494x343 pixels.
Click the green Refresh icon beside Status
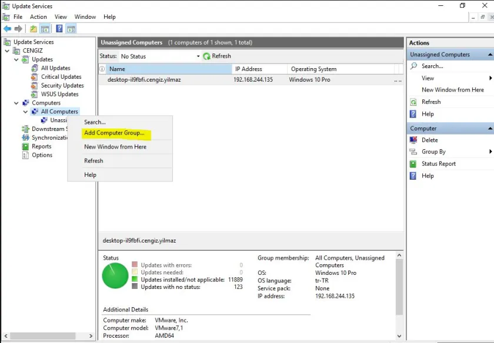pyautogui.click(x=207, y=56)
